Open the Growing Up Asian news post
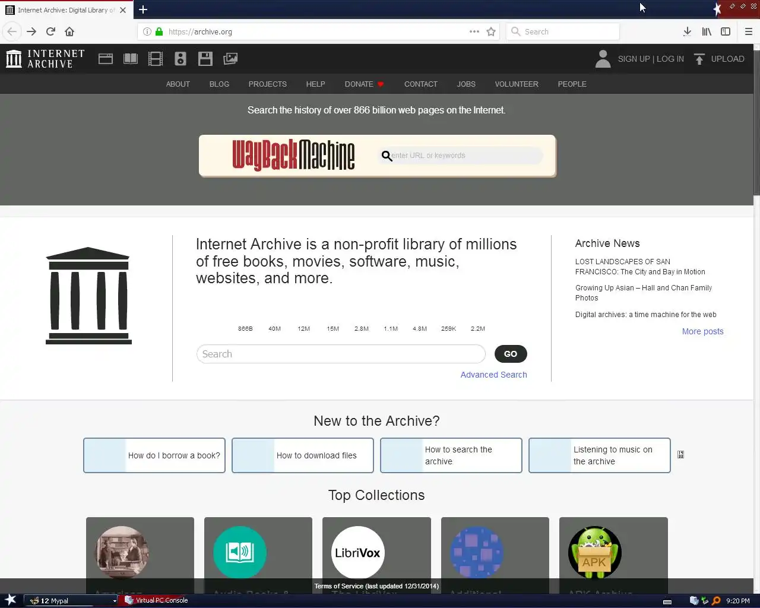 pyautogui.click(x=644, y=293)
